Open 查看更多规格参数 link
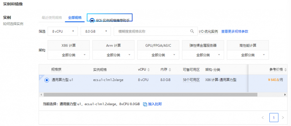 coord(236,31)
